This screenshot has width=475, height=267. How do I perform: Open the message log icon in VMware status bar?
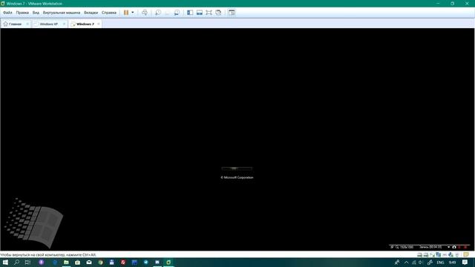coord(466,255)
